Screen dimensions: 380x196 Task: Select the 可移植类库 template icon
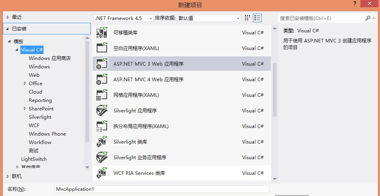pyautogui.click(x=102, y=32)
